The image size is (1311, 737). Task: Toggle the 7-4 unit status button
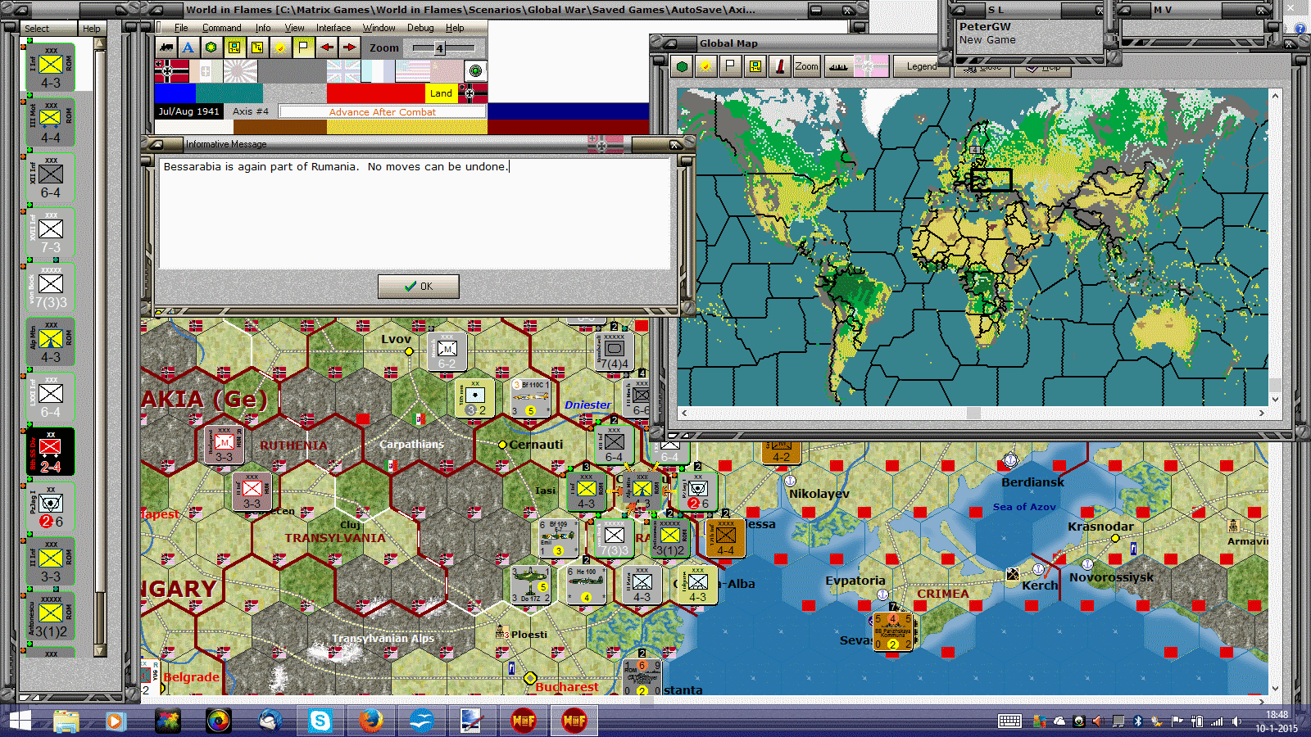pos(257,47)
